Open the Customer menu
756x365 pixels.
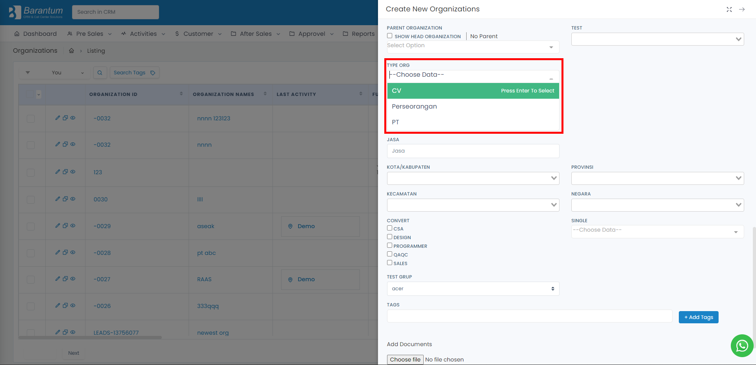tap(198, 34)
